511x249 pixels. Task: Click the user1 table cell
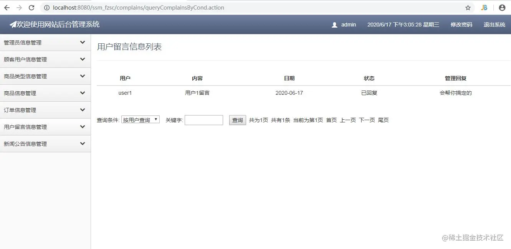125,93
